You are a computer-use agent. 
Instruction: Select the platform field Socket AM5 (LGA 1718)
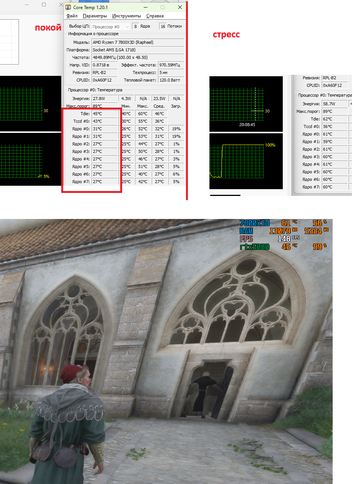click(138, 50)
